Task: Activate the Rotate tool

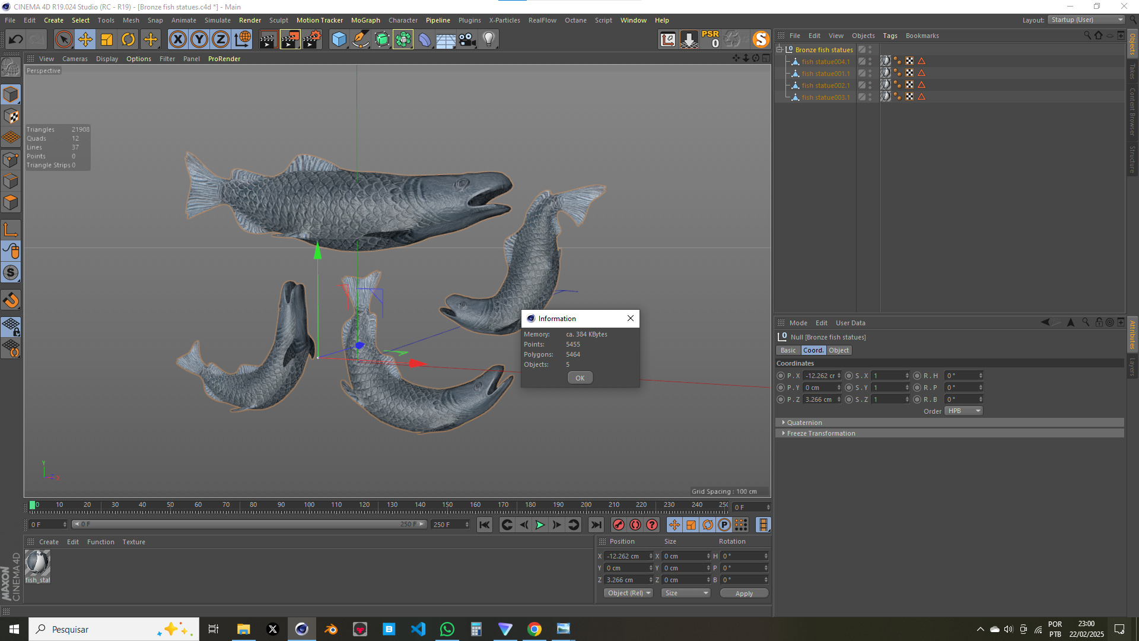Action: coord(128,40)
